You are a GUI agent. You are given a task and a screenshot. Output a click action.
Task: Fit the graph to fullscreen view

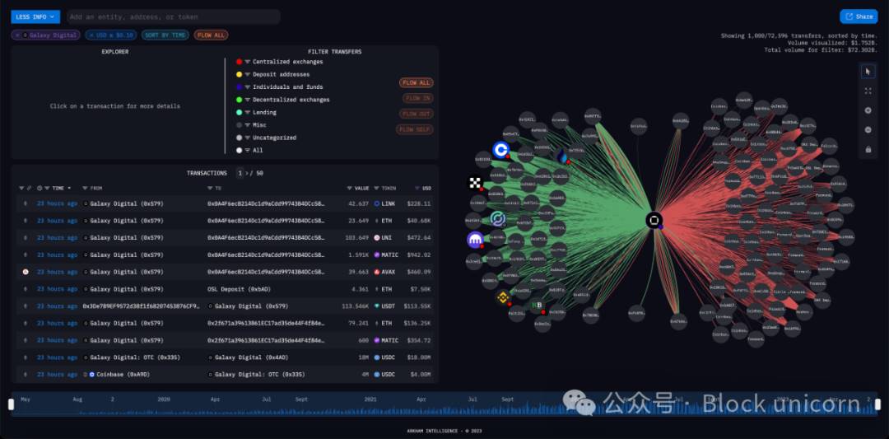pos(868,91)
